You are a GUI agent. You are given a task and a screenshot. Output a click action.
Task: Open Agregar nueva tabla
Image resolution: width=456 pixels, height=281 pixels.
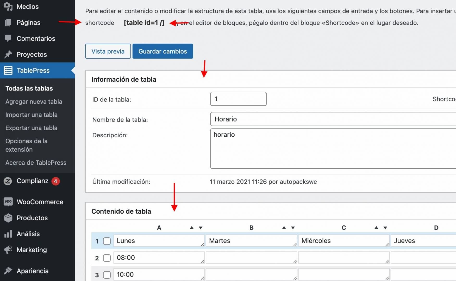(x=34, y=102)
